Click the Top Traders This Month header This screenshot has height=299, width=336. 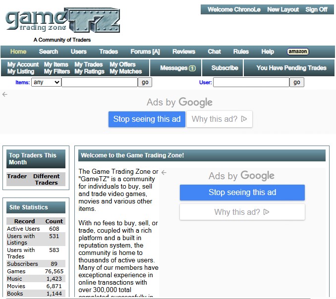(36, 159)
